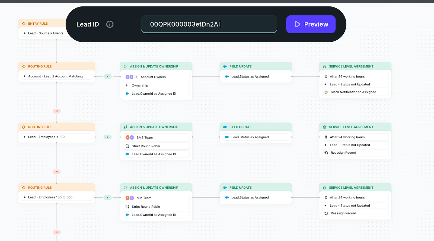The height and width of the screenshot is (241, 434).
Task: Focus the Lead ID input field
Action: (x=209, y=24)
